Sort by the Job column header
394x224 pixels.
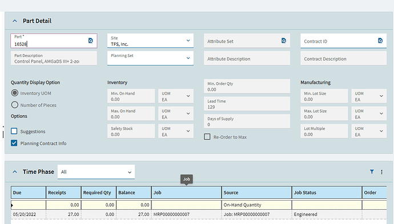[186, 193]
